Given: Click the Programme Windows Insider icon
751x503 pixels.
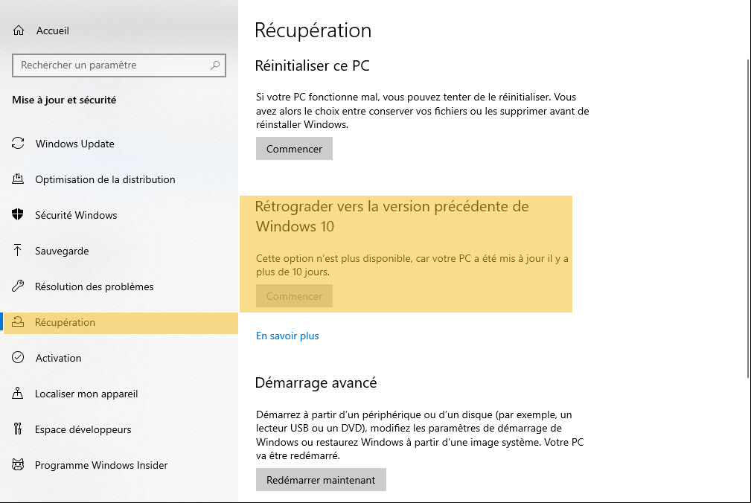Looking at the screenshot, I should click(18, 465).
